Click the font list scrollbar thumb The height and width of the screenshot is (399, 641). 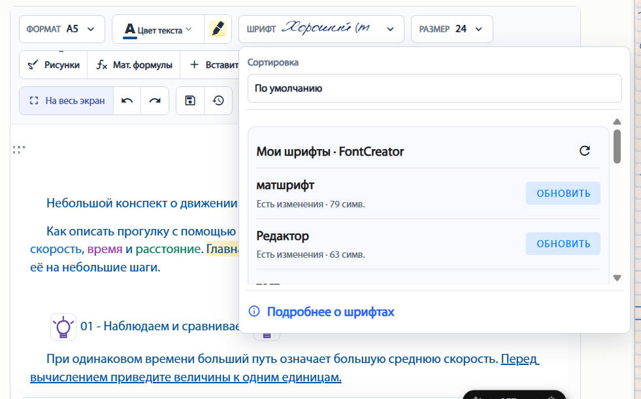point(617,147)
